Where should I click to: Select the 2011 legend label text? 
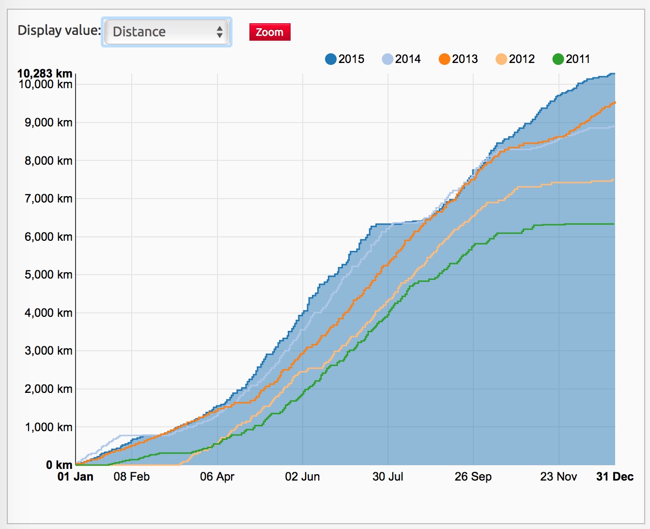(578, 59)
